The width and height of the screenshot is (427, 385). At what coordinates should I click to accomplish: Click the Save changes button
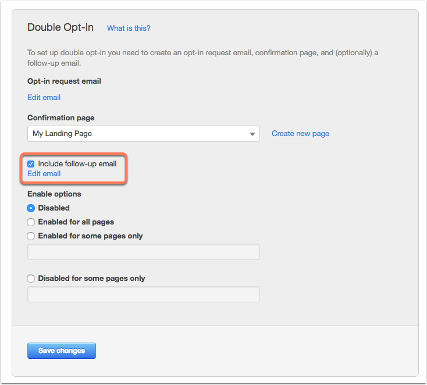pos(62,351)
